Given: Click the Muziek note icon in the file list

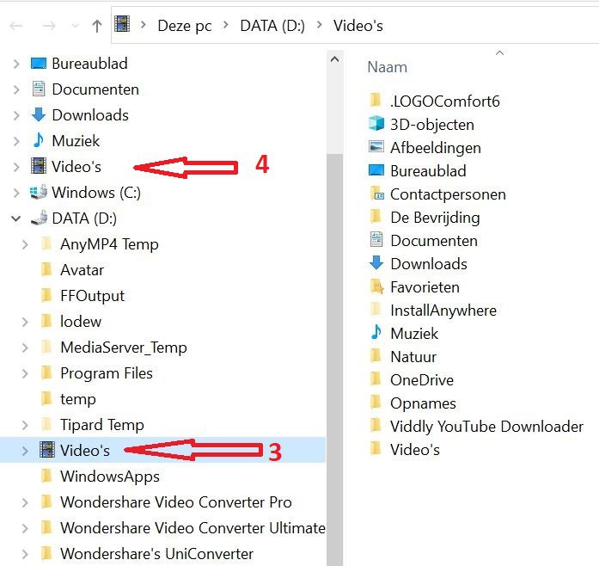Looking at the screenshot, I should (376, 332).
